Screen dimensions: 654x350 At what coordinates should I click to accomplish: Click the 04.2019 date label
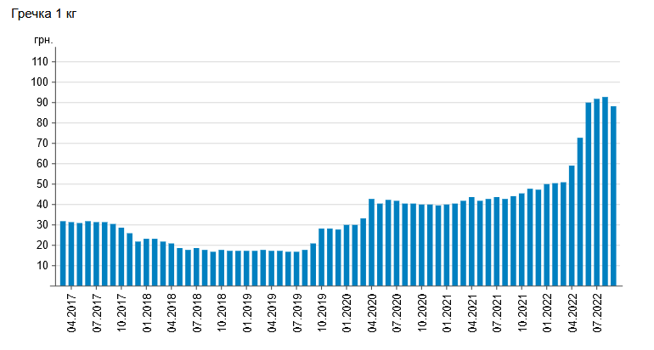pos(272,313)
